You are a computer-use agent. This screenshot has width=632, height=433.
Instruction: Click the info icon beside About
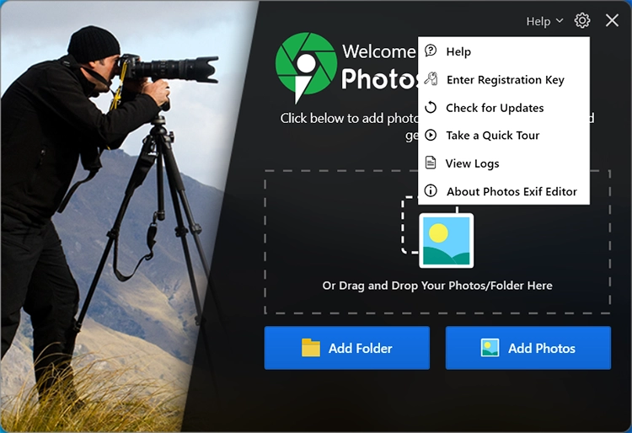[x=431, y=191]
